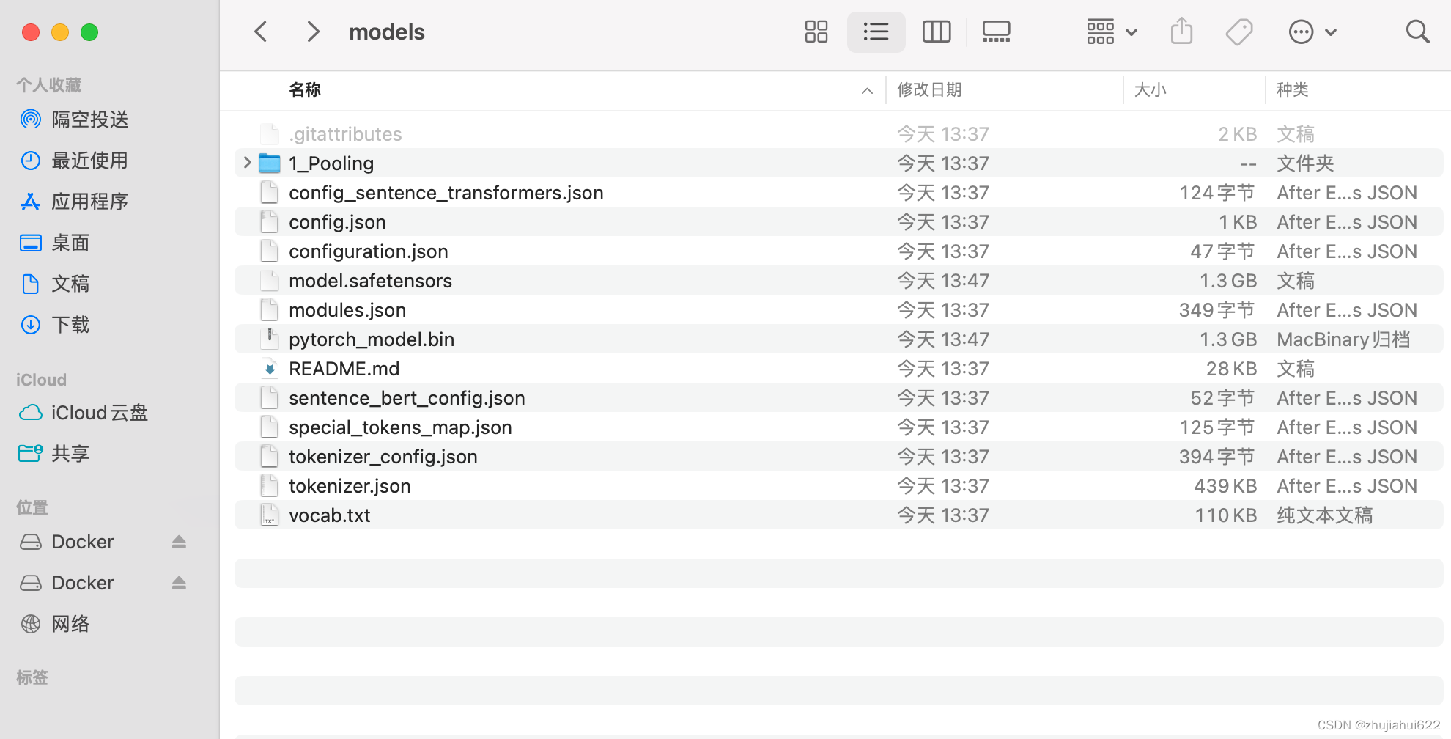
Task: Click the search magnifier icon
Action: pos(1417,32)
